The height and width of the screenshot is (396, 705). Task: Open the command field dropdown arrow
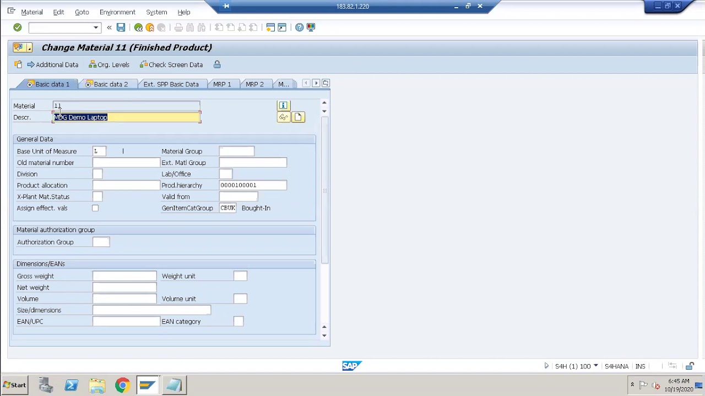(x=96, y=28)
